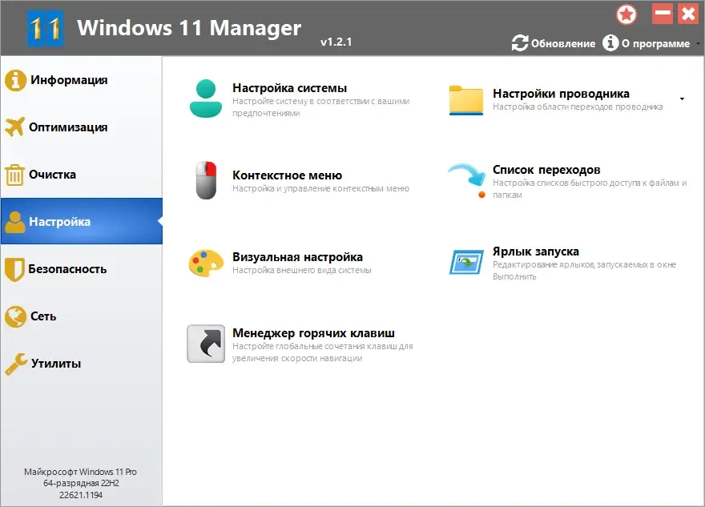Open the О программе link

(655, 43)
